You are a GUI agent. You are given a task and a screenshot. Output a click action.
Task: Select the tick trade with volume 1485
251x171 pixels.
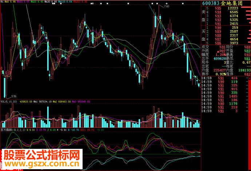(233, 96)
